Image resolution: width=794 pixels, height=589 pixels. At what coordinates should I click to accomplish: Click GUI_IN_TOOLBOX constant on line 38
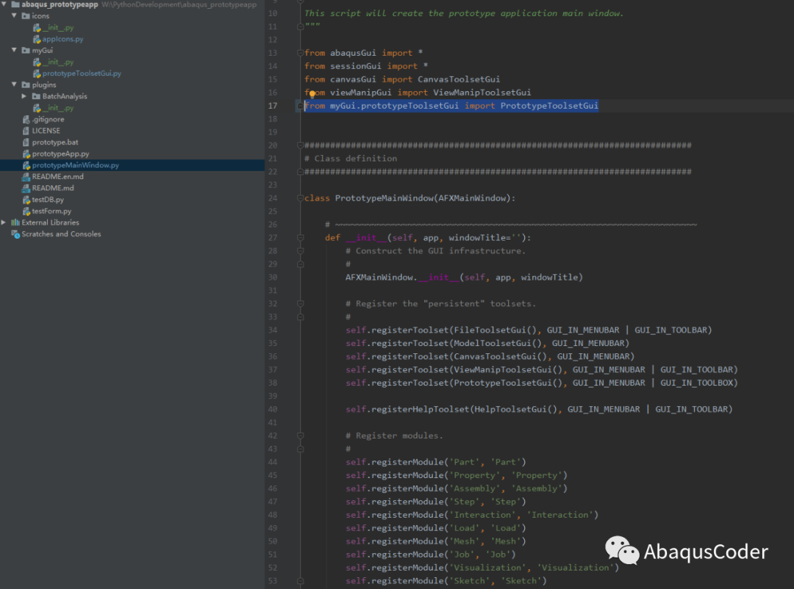tap(696, 383)
